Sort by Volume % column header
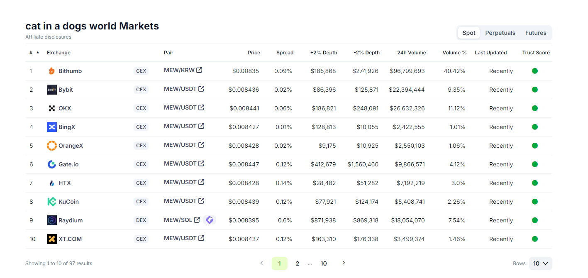 point(454,53)
